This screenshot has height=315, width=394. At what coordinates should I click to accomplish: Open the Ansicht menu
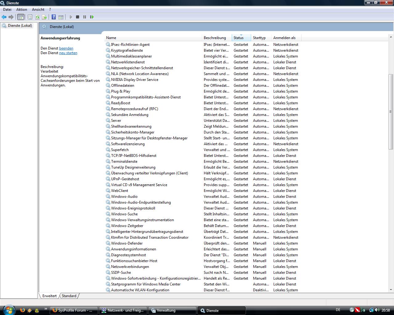click(38, 10)
